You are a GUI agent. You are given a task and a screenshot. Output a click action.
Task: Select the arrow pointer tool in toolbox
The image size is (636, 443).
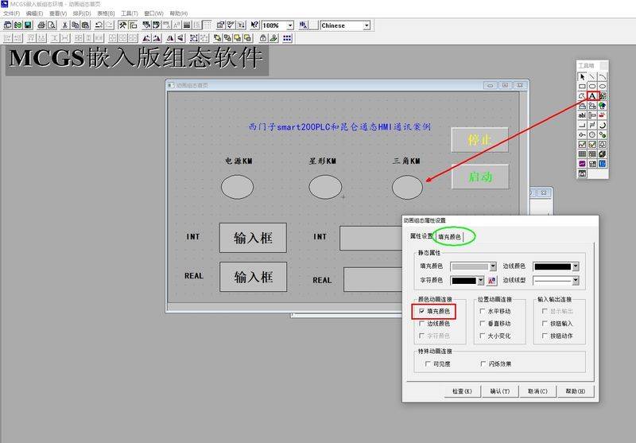[582, 76]
